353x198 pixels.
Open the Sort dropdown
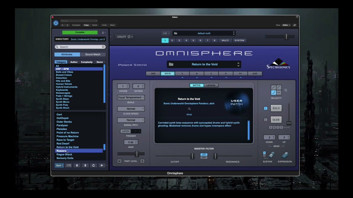pyautogui.click(x=59, y=165)
